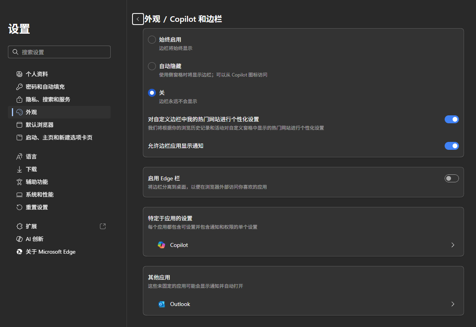Viewport: 476px width, 327px height.
Task: Open 扩展 in a new tab
Action: click(x=102, y=226)
